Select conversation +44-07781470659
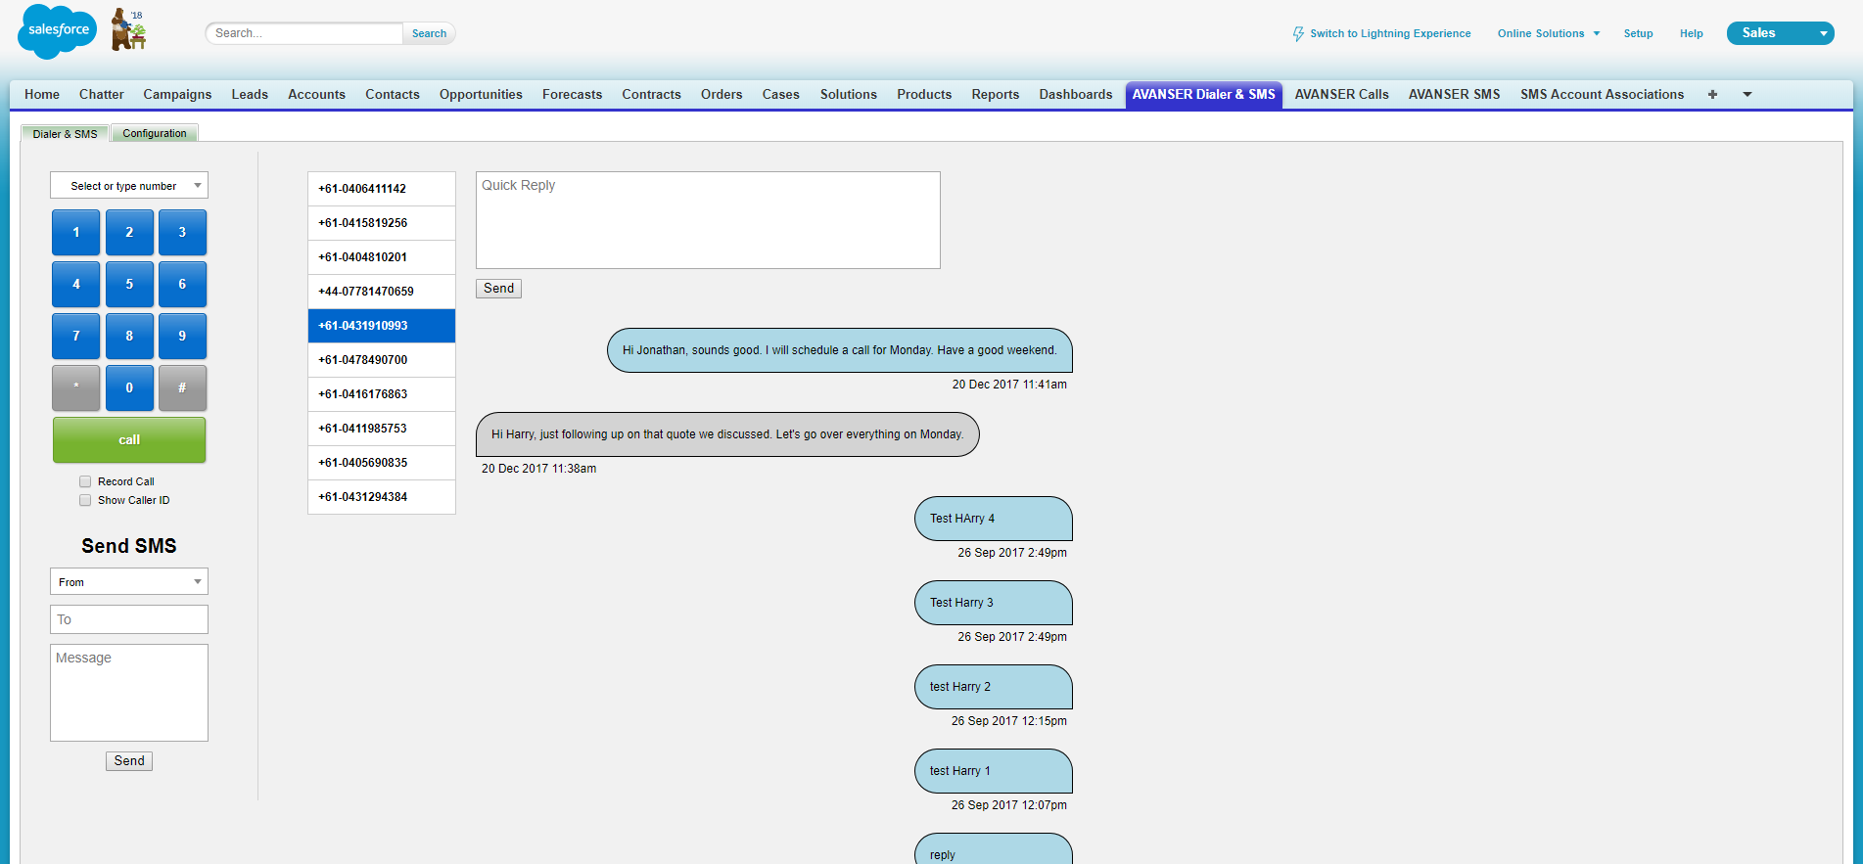 [x=382, y=292]
